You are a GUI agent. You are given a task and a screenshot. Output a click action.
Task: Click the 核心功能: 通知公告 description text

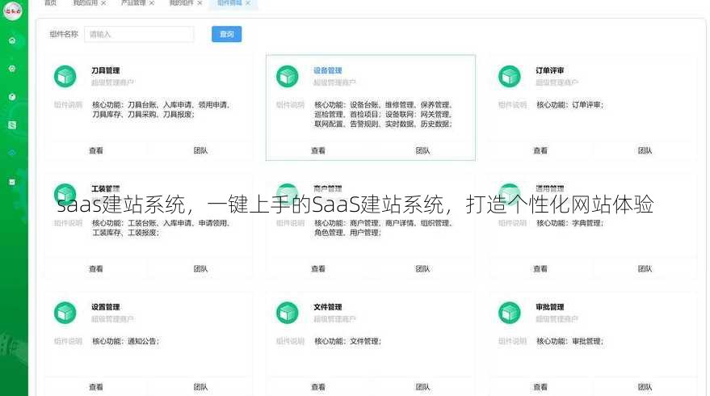pyautogui.click(x=126, y=341)
